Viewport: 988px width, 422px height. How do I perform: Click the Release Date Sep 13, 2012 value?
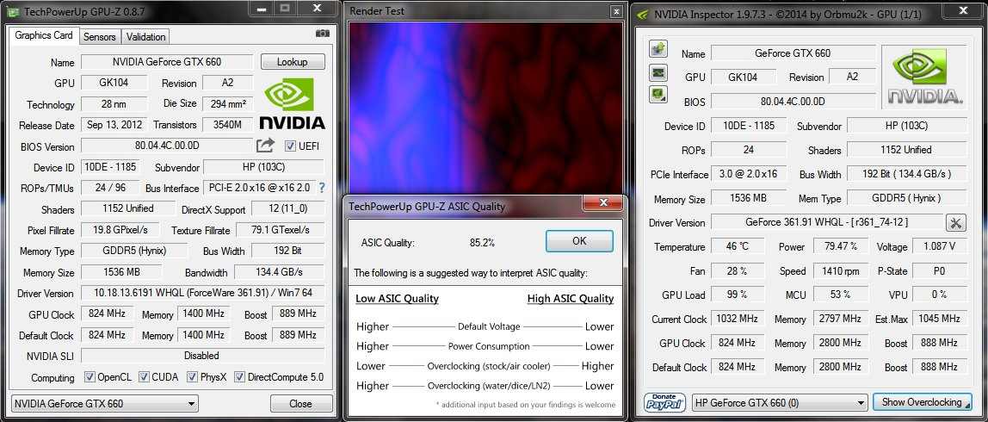tap(115, 124)
